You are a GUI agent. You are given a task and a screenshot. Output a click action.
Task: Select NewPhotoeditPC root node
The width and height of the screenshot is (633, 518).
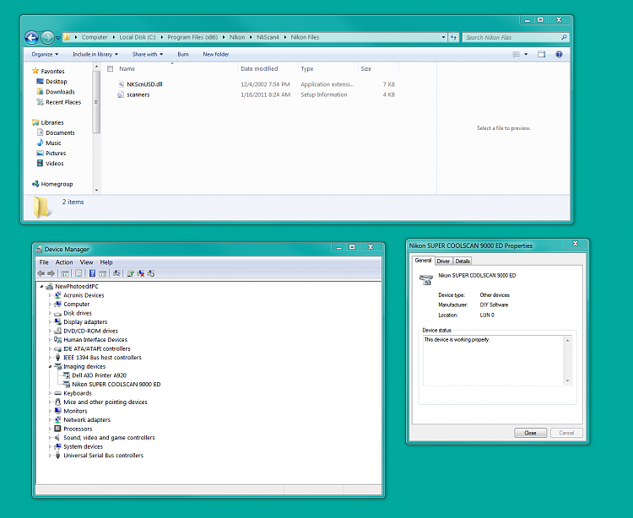pyautogui.click(x=77, y=287)
